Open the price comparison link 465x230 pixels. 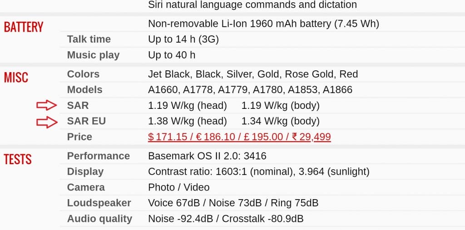239,137
